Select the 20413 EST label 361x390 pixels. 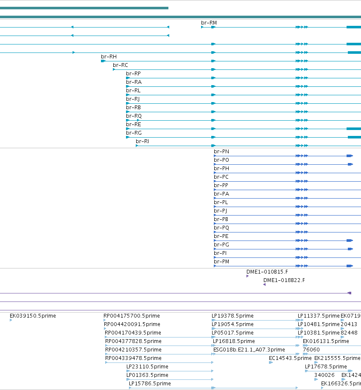click(x=349, y=324)
